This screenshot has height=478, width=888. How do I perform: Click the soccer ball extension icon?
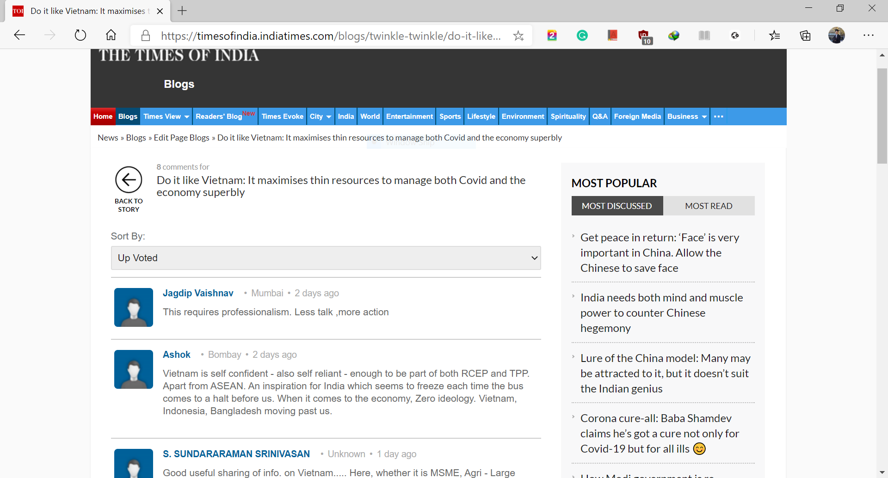coord(735,36)
